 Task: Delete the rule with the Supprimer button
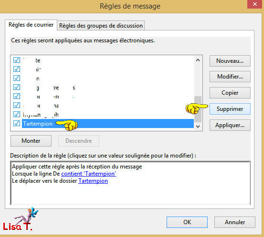point(230,109)
